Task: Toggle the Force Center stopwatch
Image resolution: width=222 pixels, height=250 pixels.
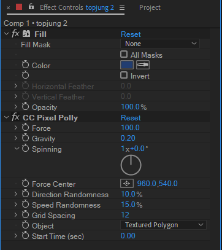Action: click(26, 183)
